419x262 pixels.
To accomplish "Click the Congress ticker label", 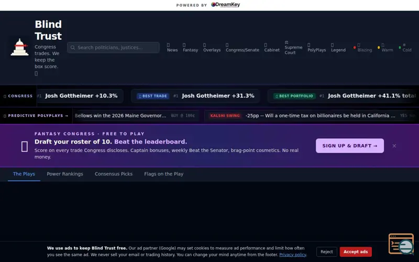I will (x=18, y=96).
